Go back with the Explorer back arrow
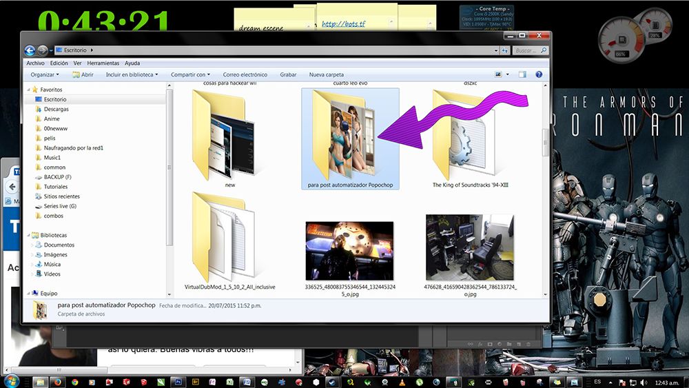 point(30,50)
